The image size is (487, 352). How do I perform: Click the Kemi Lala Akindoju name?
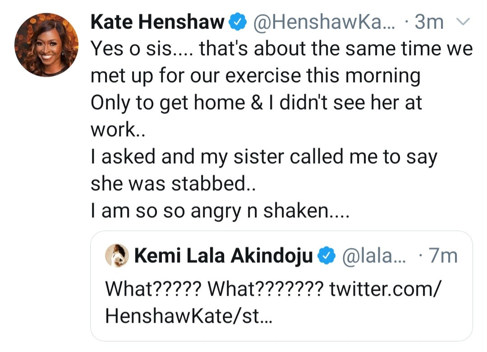pyautogui.click(x=223, y=256)
